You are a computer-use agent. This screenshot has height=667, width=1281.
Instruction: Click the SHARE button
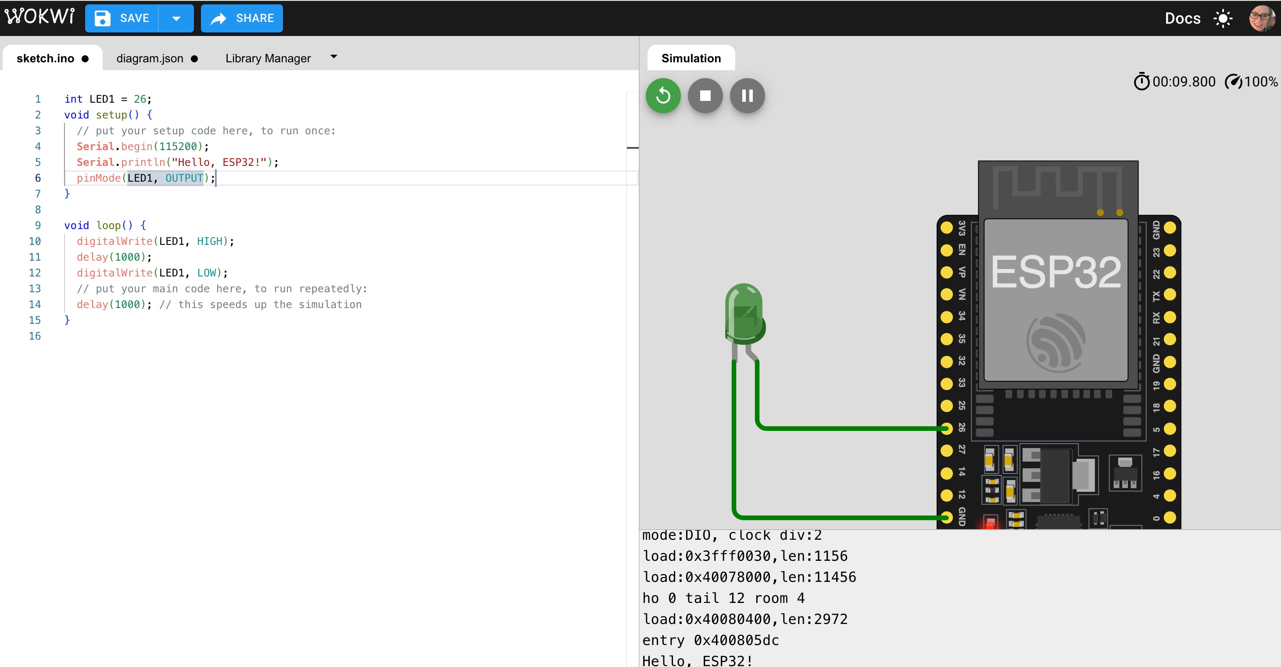click(242, 18)
